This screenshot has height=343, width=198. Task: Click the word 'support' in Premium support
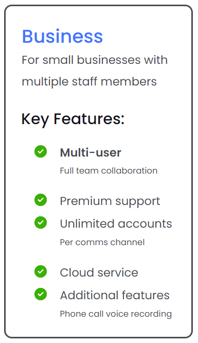click(x=138, y=202)
